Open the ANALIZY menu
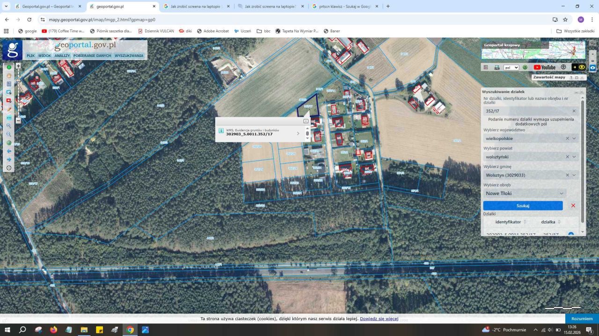This screenshot has height=336, width=599. coord(62,56)
